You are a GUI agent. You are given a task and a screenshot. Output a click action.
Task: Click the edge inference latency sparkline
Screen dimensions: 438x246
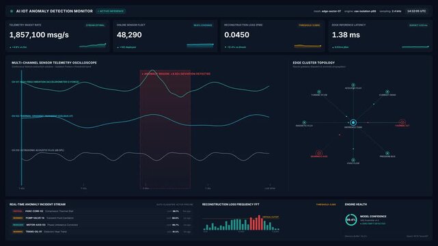click(x=415, y=46)
